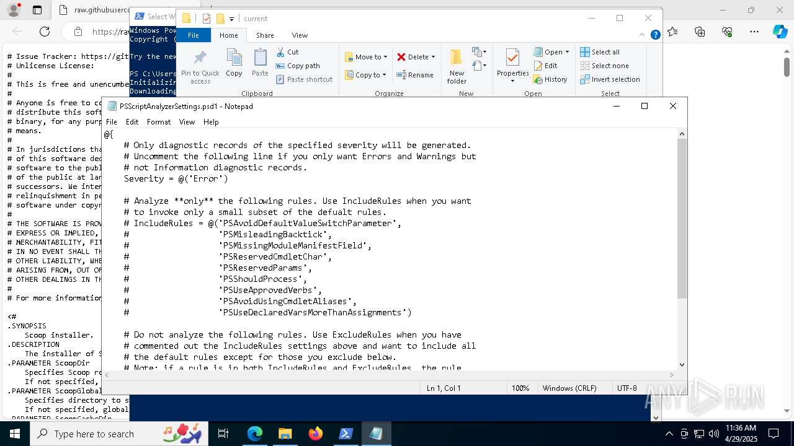Open Edge Browser essentials heart icon

click(727, 32)
